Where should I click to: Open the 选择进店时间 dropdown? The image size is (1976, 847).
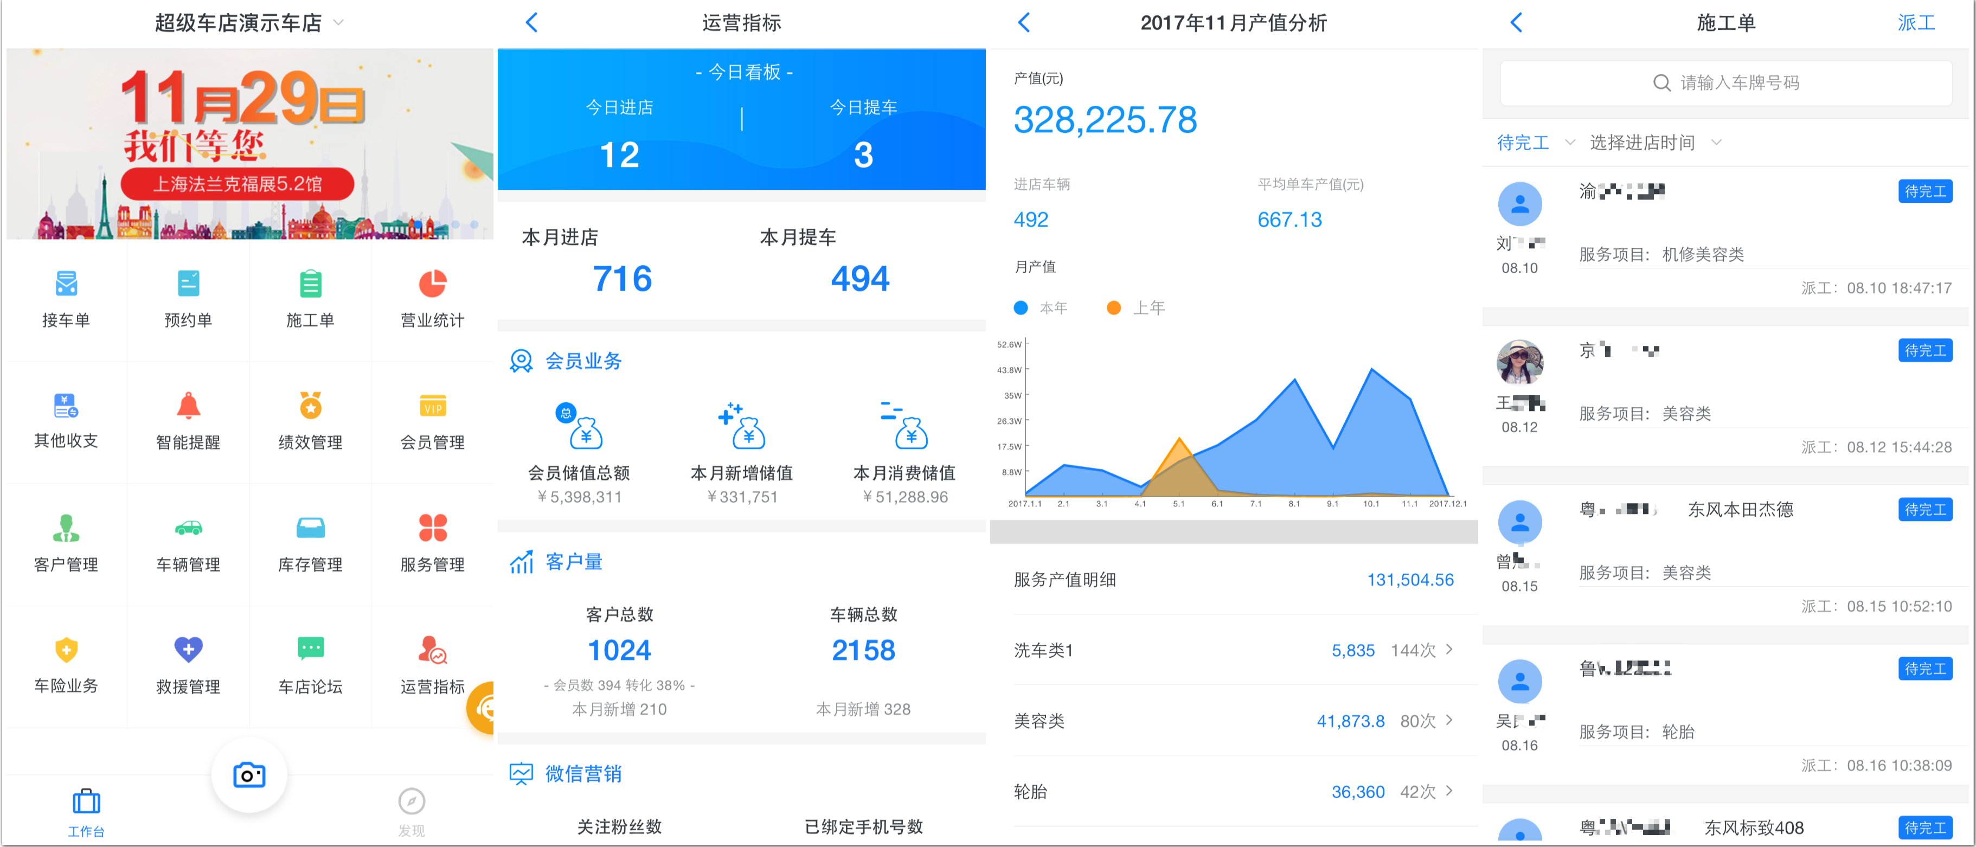[x=1656, y=143]
